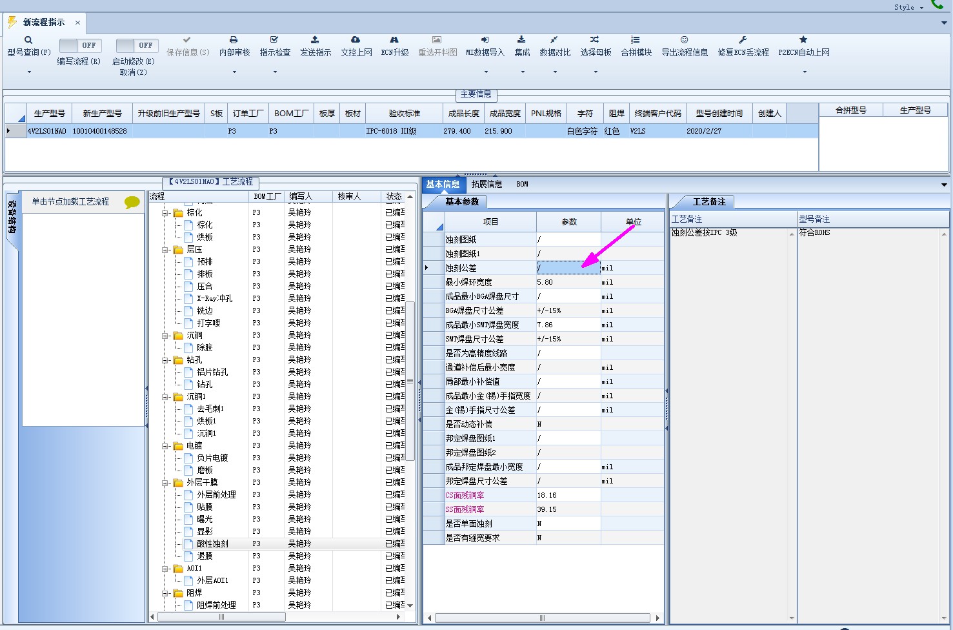Click the ECN升级 toolbar icon

tap(394, 40)
